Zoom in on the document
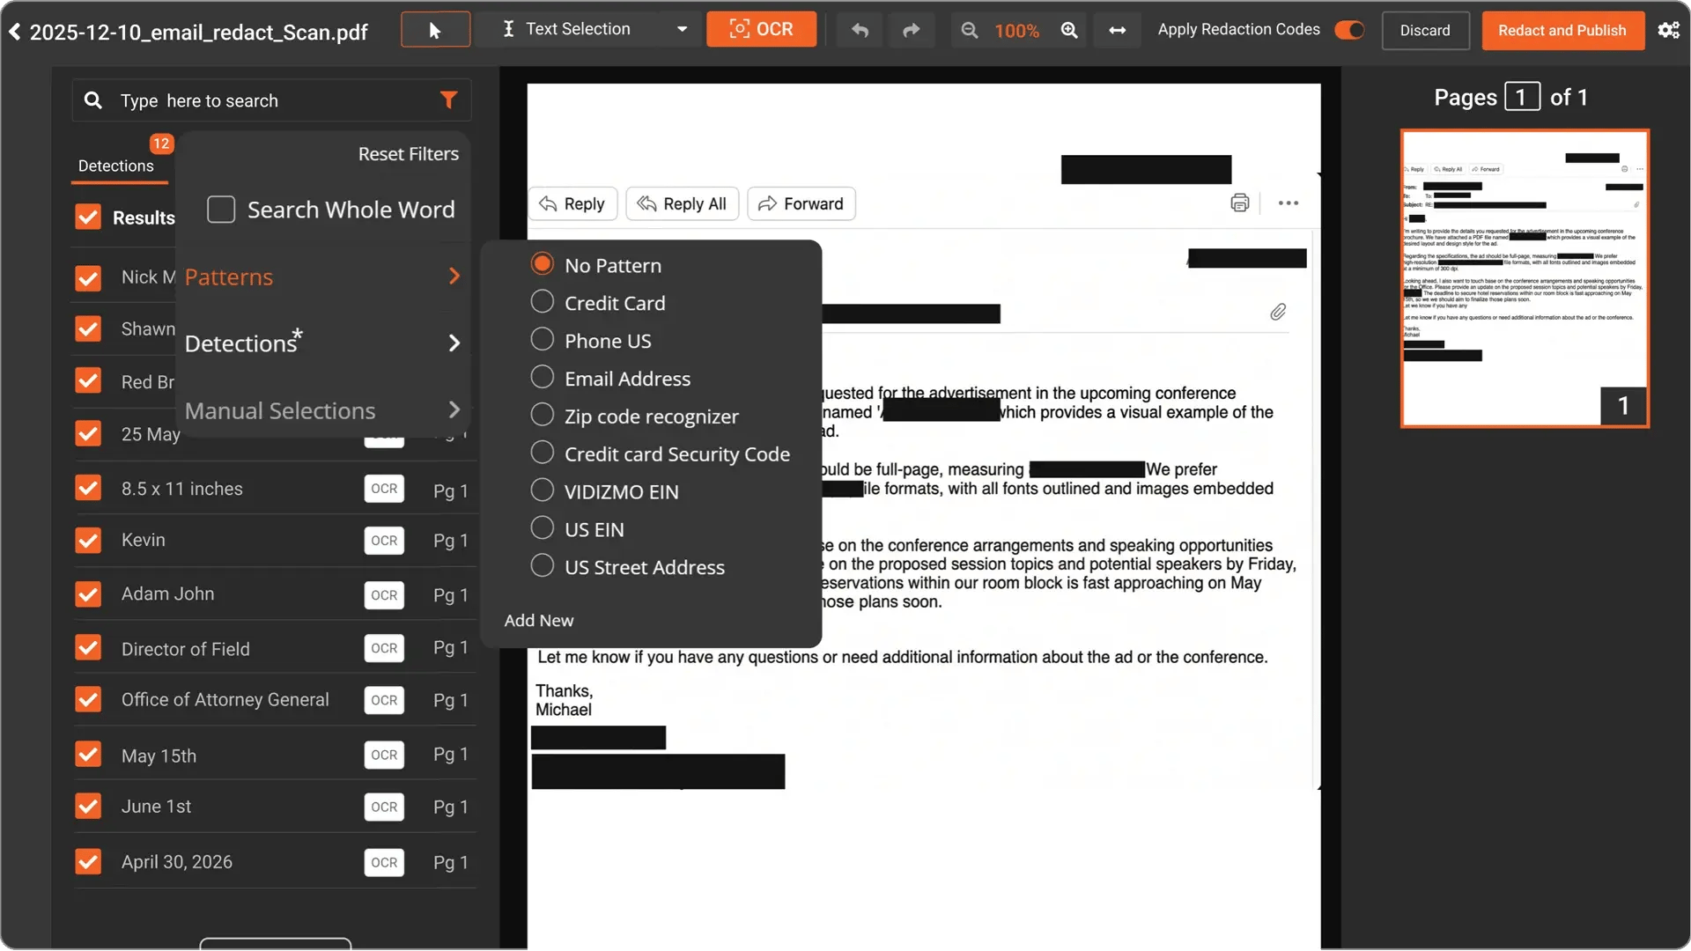 (1069, 30)
